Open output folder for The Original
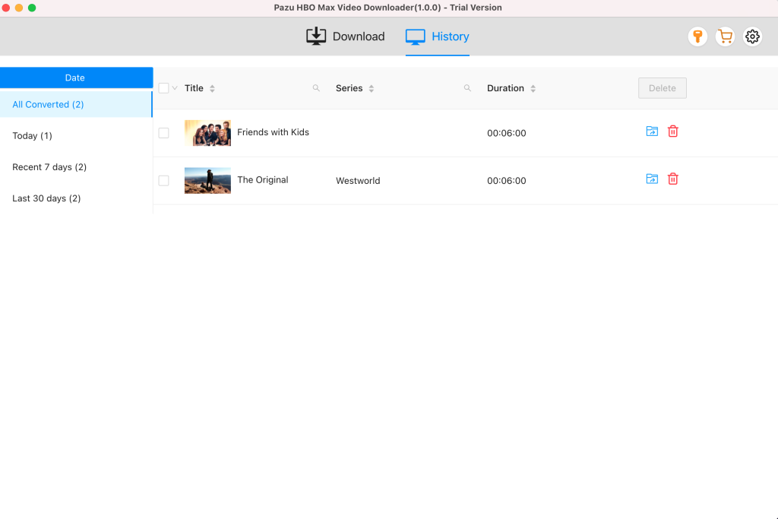Image resolution: width=778 pixels, height=519 pixels. tap(652, 179)
